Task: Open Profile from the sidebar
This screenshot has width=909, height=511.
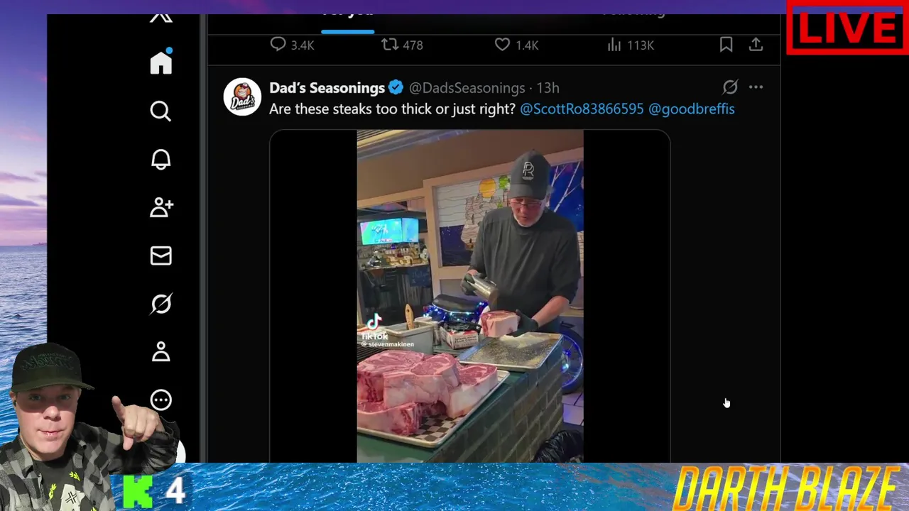Action: (x=161, y=352)
